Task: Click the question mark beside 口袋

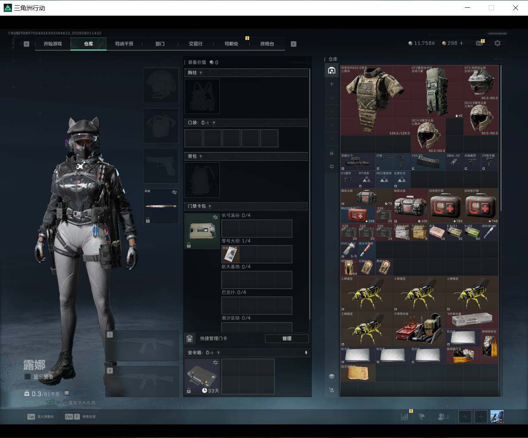Action: coord(213,123)
